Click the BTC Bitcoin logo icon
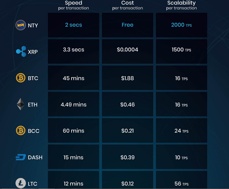Image resolution: width=229 pixels, height=189 pixels. pos(20,78)
